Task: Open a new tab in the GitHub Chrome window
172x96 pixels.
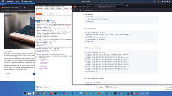Action: tap(118, 7)
